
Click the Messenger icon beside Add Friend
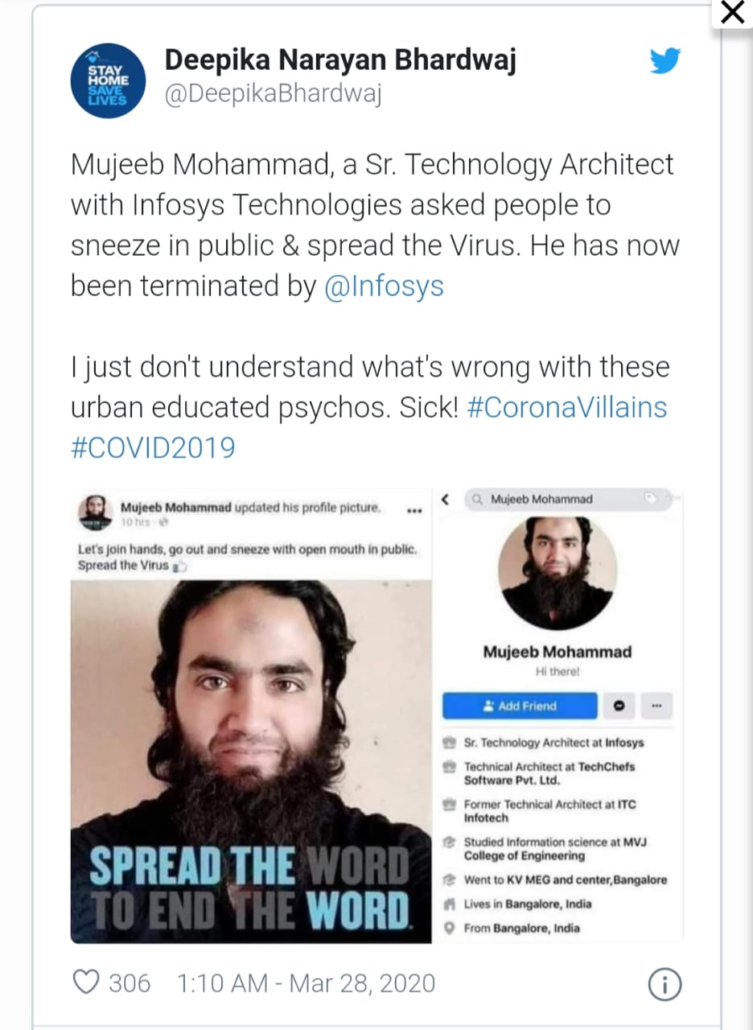click(x=619, y=706)
